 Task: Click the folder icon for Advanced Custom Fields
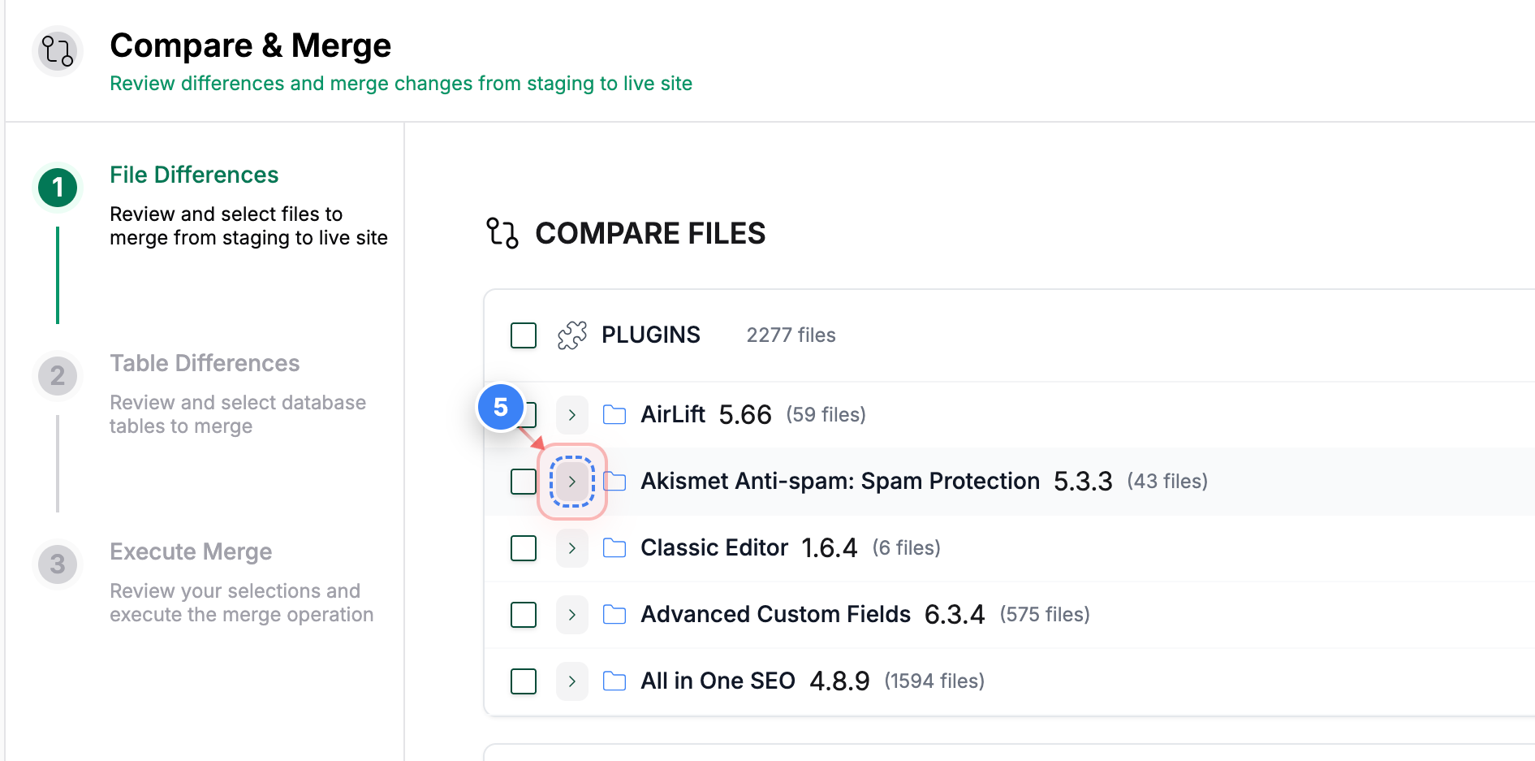[614, 614]
